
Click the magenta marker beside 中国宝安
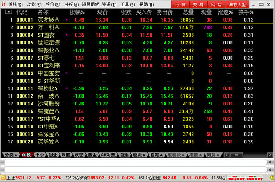coord(66,73)
